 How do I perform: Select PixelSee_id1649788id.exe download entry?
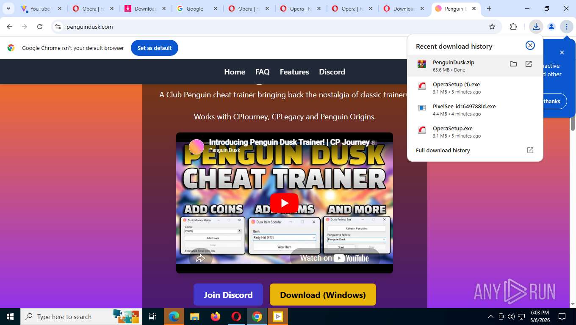point(475,110)
